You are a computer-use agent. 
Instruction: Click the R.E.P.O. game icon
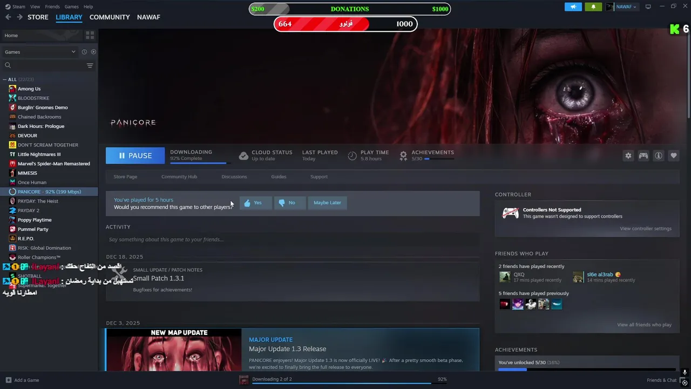(12, 238)
